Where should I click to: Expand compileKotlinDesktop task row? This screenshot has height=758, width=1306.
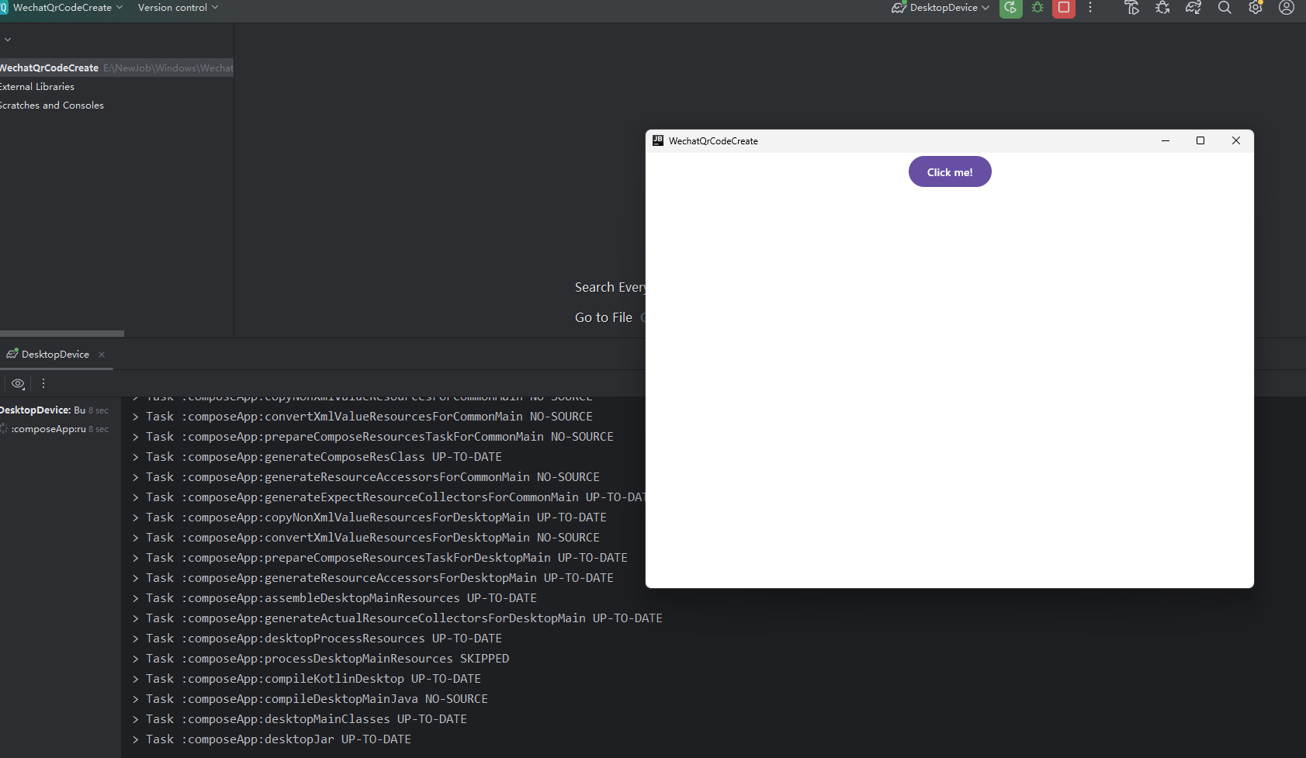[x=135, y=679]
